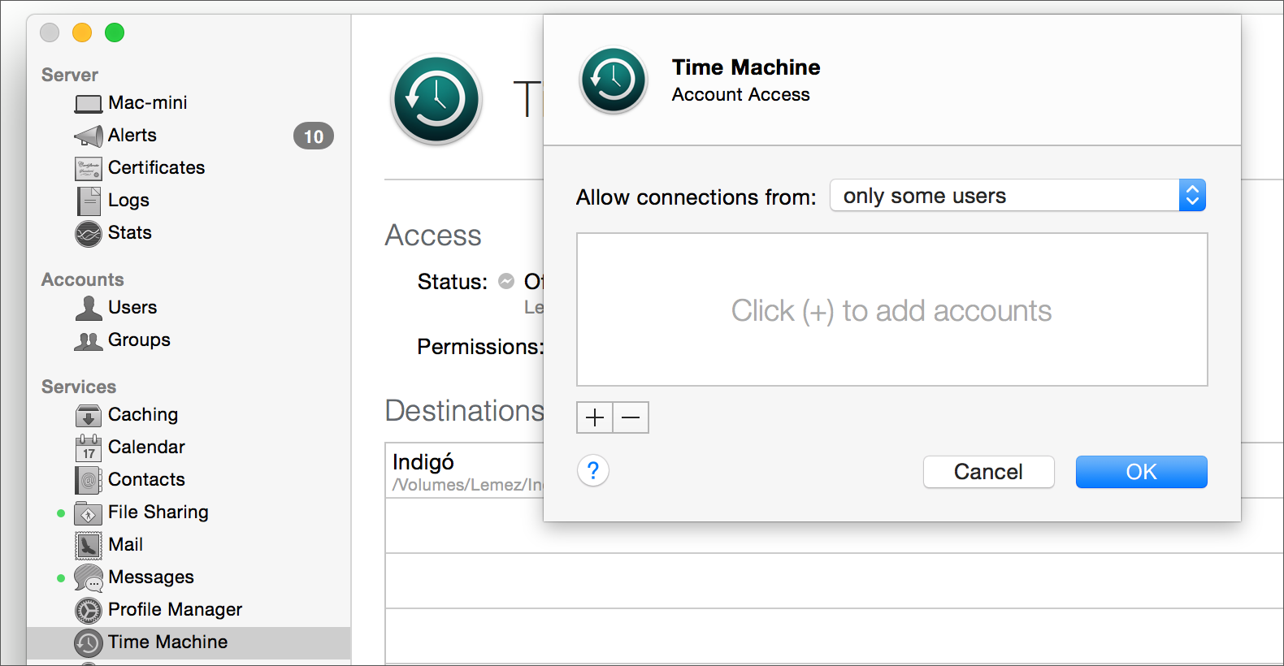Cancel the Account Access dialog

[x=988, y=472]
